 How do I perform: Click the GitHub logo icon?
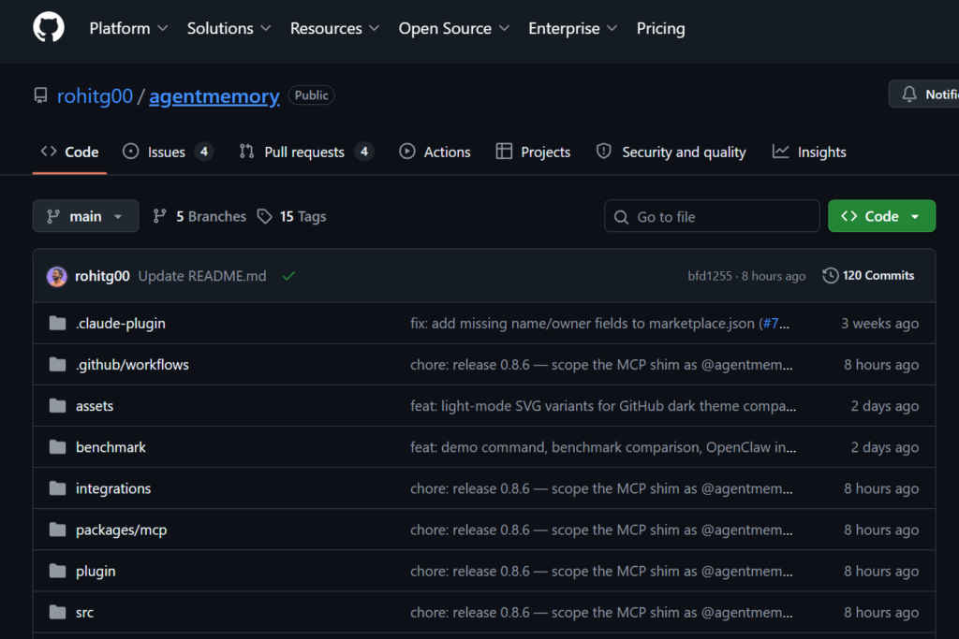[x=49, y=27]
